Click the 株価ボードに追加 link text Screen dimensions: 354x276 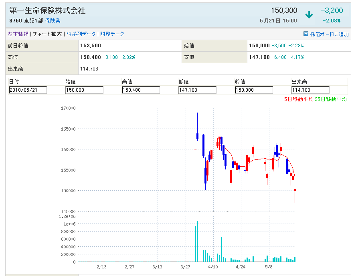pos(329,34)
